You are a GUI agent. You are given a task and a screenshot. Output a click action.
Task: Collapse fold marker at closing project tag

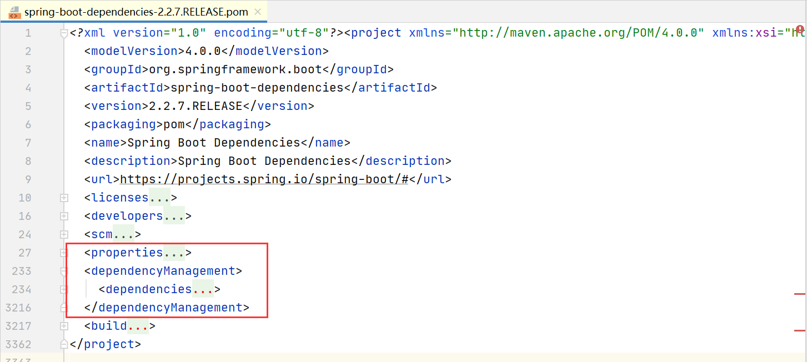click(64, 344)
